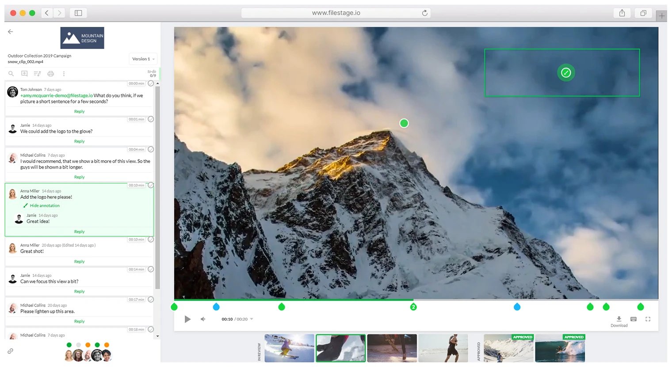Open the approved surfing wave thumbnail

[560, 348]
